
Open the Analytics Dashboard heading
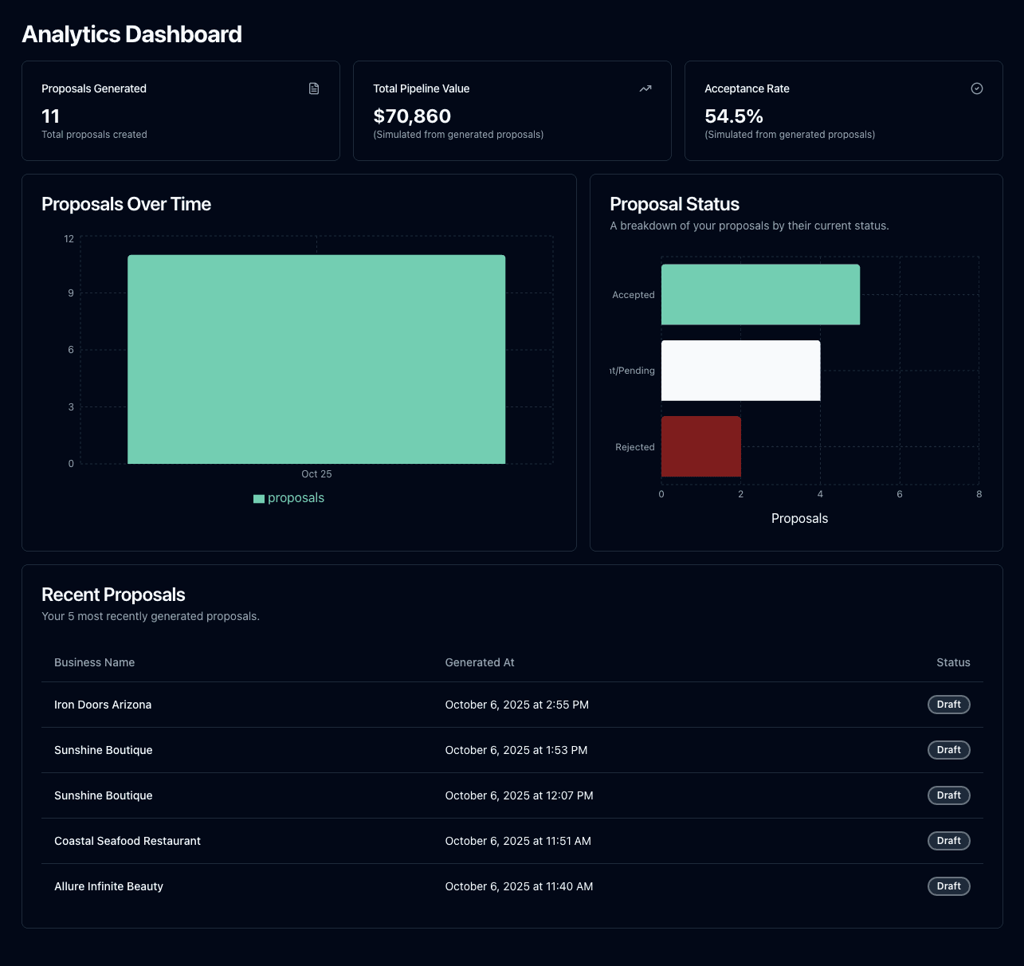tap(132, 34)
